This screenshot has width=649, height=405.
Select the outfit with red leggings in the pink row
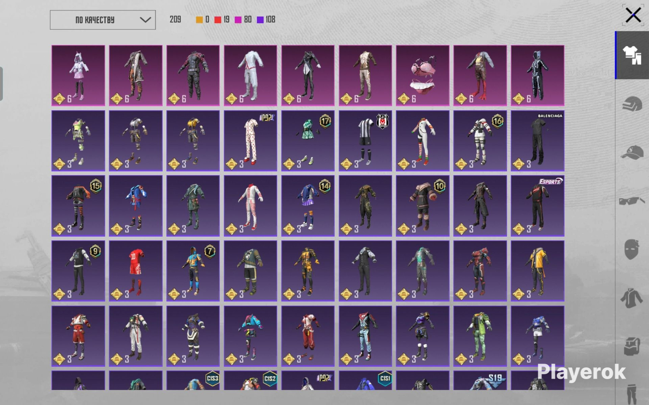(x=480, y=75)
